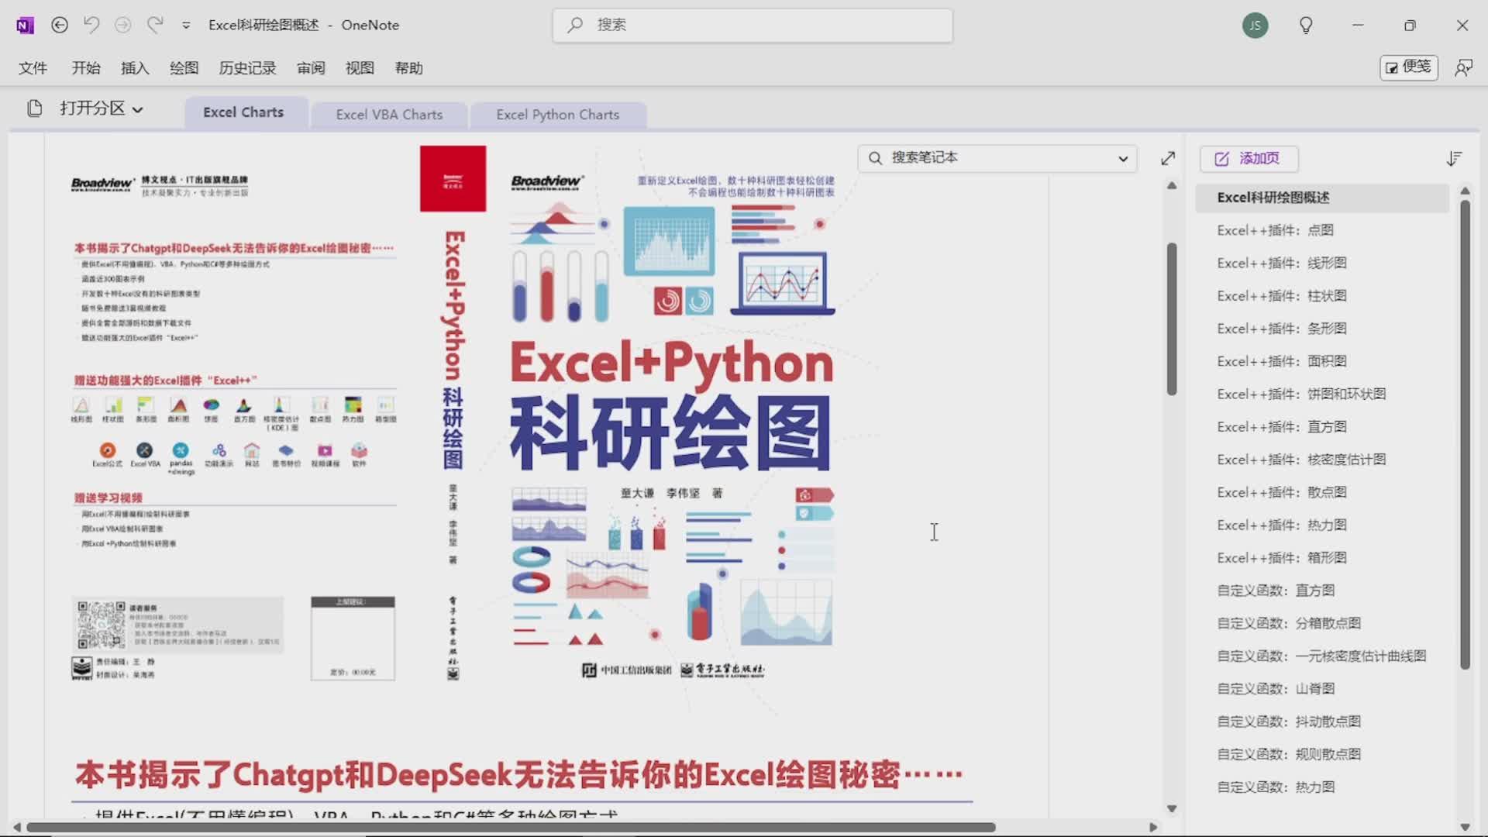The width and height of the screenshot is (1488, 837).
Task: Click the horizontal scrollbar thumb at bottom
Action: pyautogui.click(x=511, y=828)
